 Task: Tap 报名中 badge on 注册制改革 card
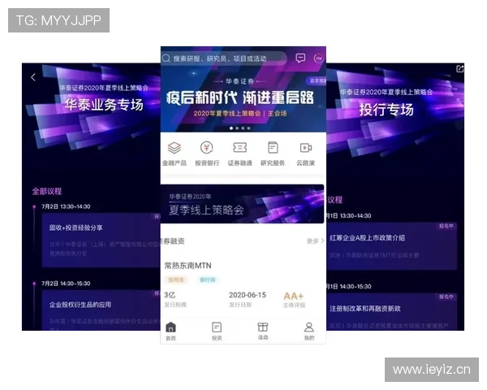point(446,297)
